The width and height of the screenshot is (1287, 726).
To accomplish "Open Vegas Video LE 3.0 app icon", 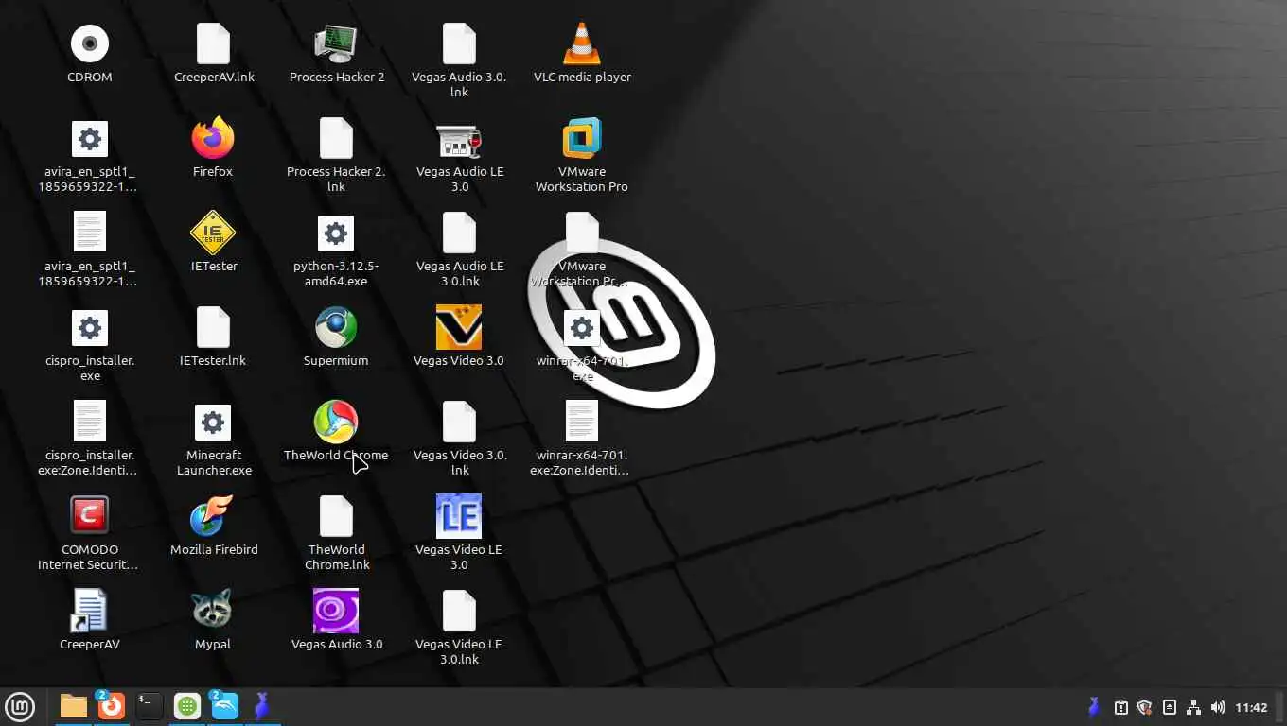I will pos(459,516).
